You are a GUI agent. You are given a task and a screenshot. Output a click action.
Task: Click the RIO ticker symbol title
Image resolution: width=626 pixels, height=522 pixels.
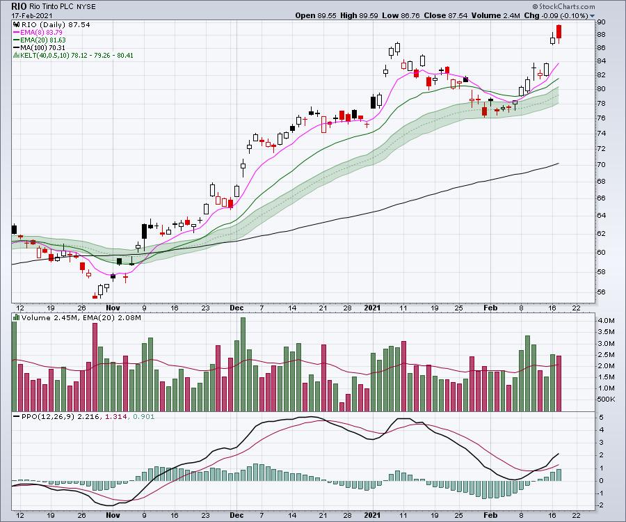[19, 6]
